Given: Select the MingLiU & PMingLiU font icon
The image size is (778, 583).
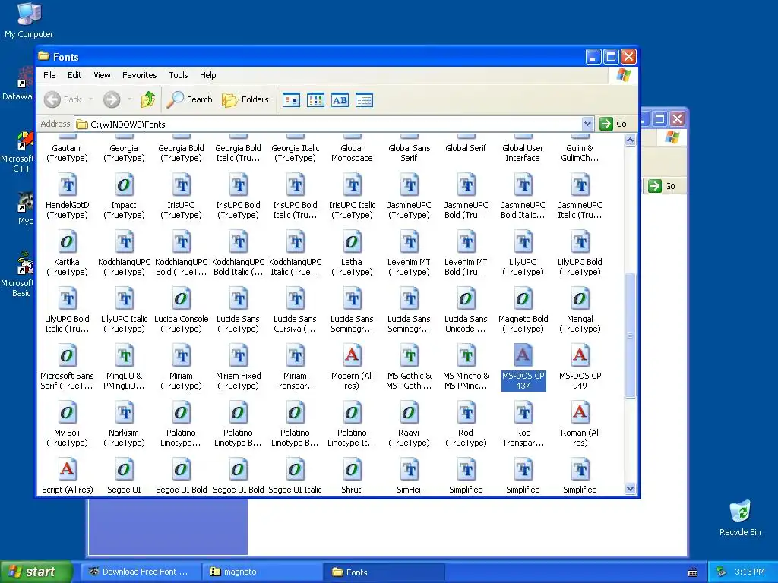Looking at the screenshot, I should (124, 357).
